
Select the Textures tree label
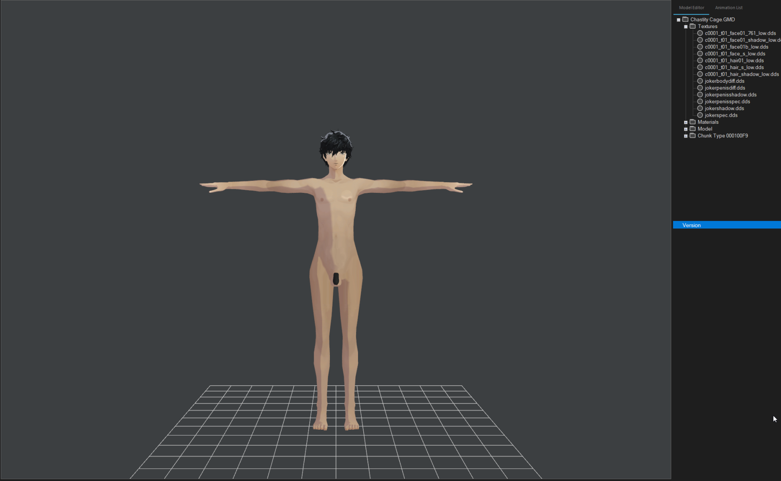pos(707,27)
